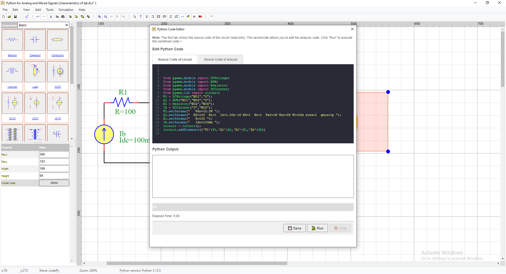Click the progress bar showing 0%
The width and height of the screenshot is (506, 274).
(253, 207)
